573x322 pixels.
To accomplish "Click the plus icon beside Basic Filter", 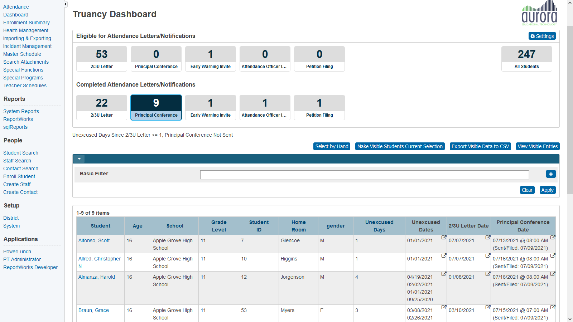I will click(x=551, y=174).
